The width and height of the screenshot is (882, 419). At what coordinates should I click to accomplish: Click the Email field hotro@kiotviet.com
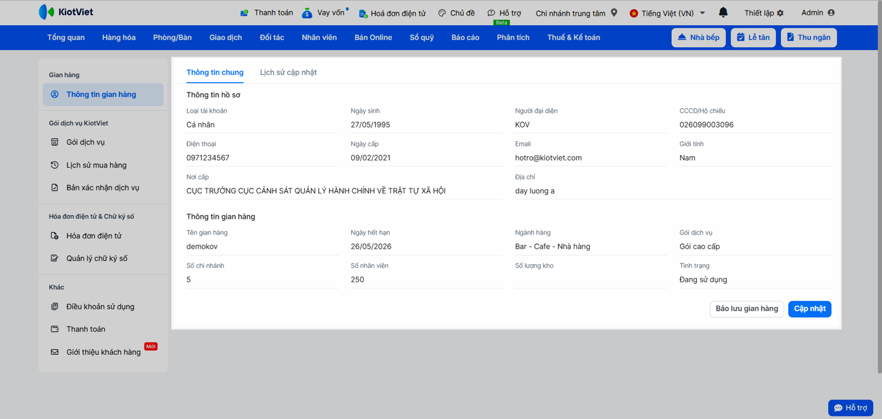590,158
